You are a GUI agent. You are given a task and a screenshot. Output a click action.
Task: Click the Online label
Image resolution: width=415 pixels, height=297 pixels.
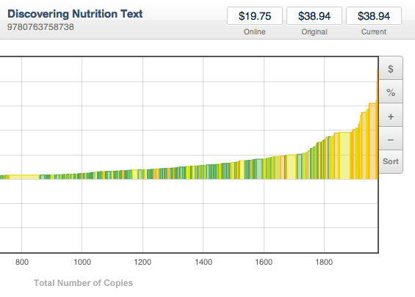pyautogui.click(x=255, y=32)
